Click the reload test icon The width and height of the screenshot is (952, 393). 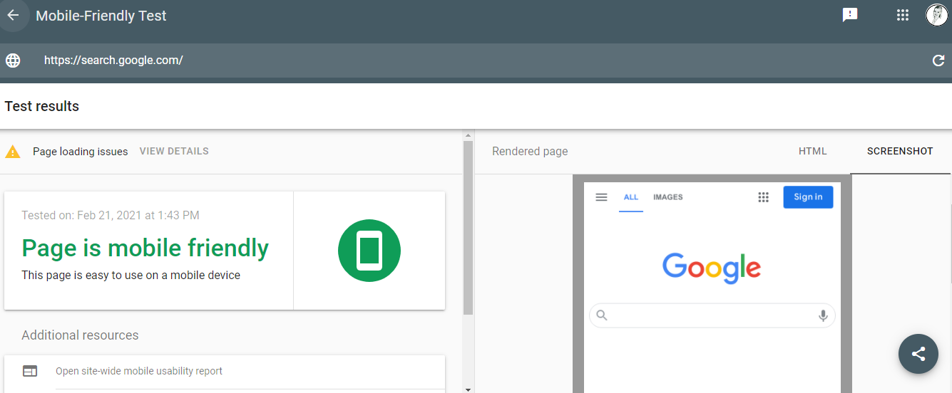click(x=938, y=61)
